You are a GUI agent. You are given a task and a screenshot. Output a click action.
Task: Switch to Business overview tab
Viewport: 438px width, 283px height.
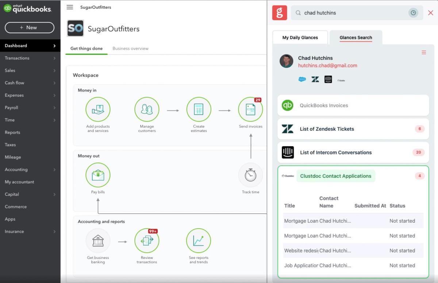click(130, 48)
